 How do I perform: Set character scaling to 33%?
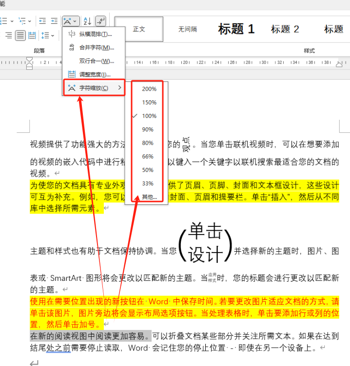[148, 183]
